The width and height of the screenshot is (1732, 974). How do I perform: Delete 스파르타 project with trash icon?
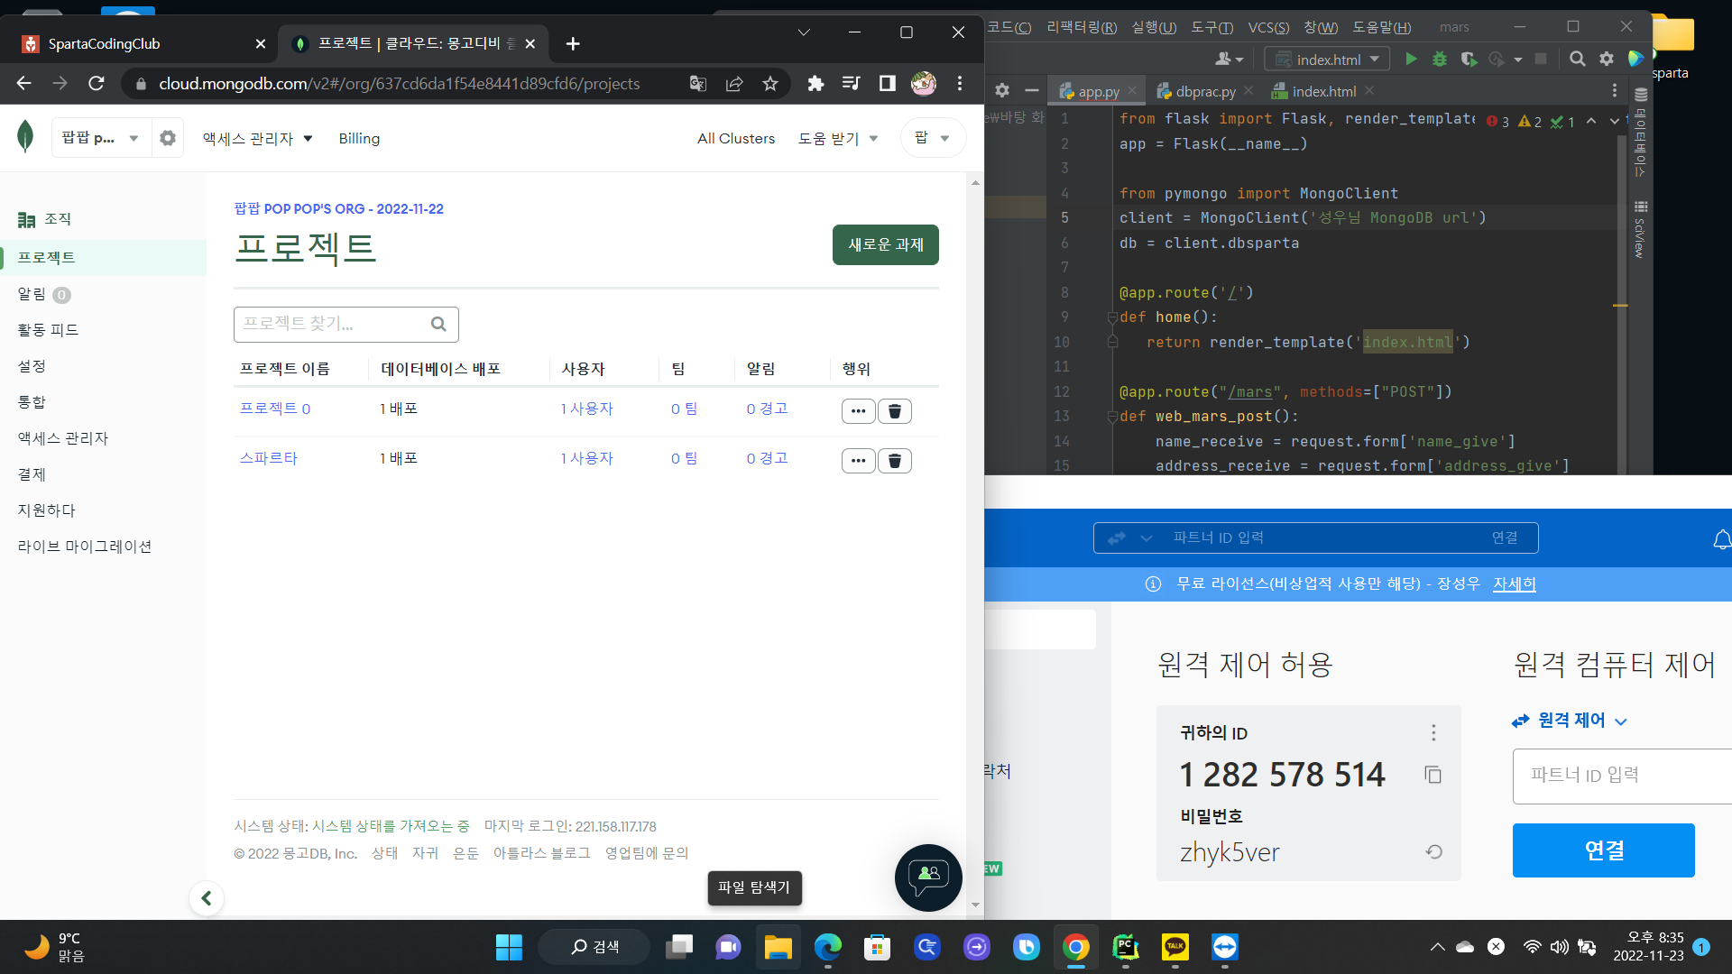tap(895, 461)
